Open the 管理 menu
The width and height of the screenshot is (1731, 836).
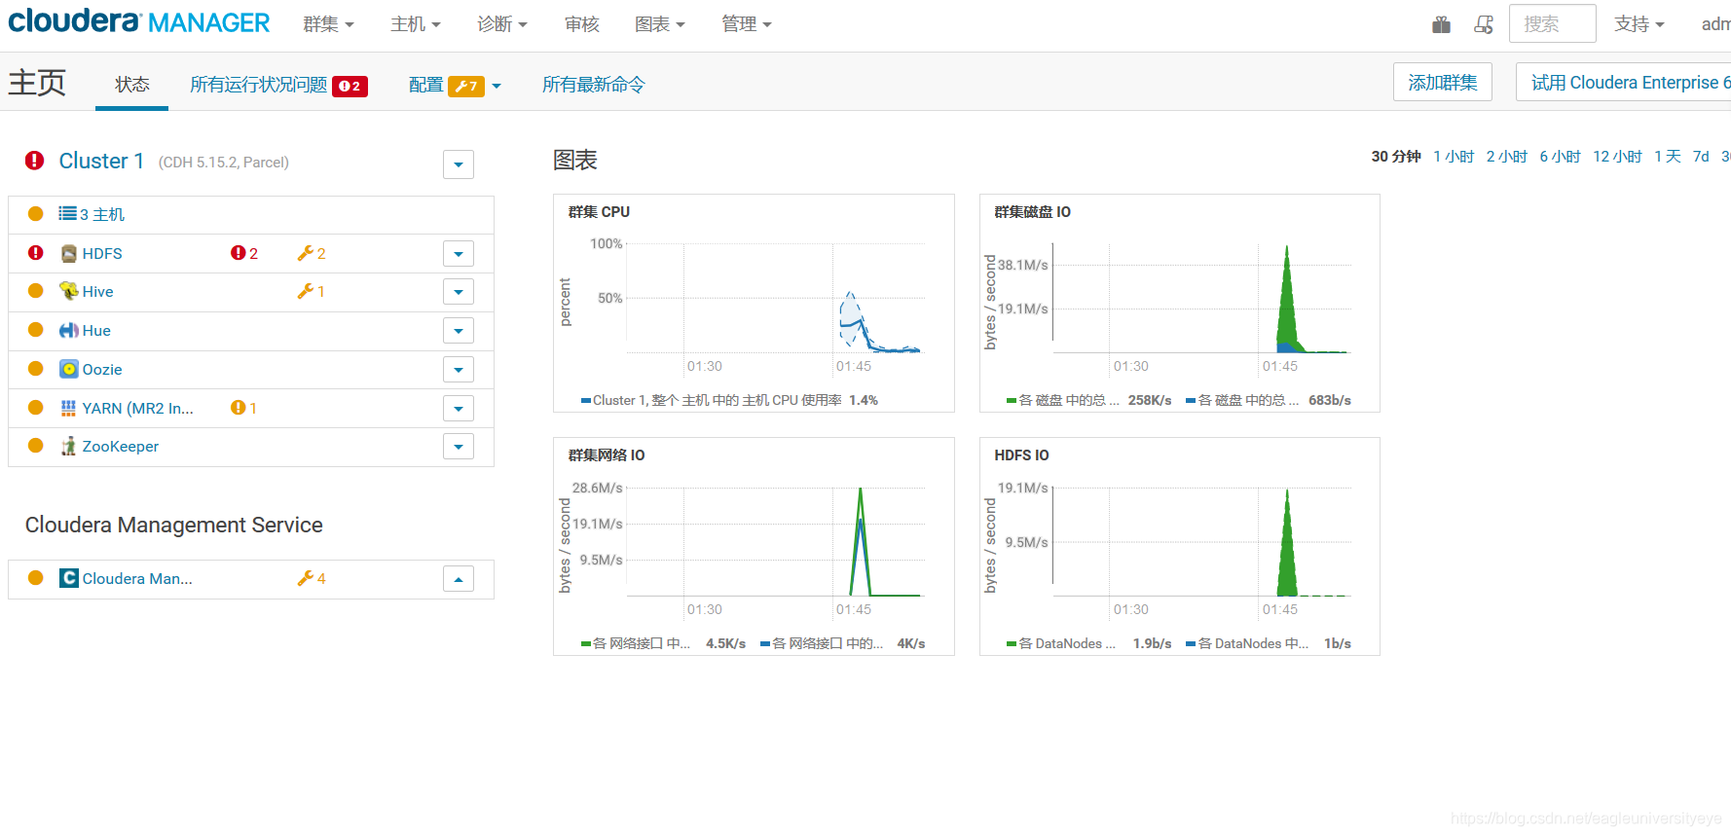click(747, 24)
